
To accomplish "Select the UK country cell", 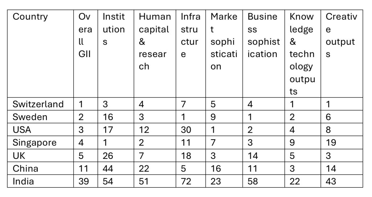I will pyautogui.click(x=20, y=156).
